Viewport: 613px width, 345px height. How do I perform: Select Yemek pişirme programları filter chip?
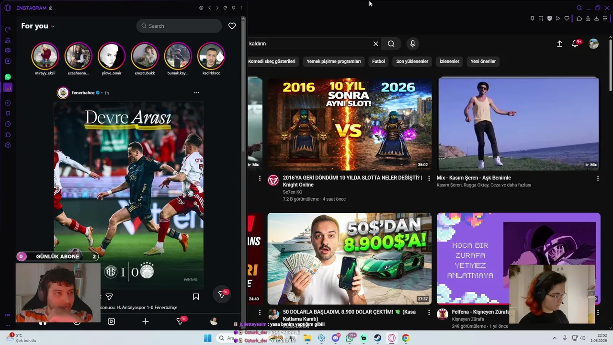334,61
